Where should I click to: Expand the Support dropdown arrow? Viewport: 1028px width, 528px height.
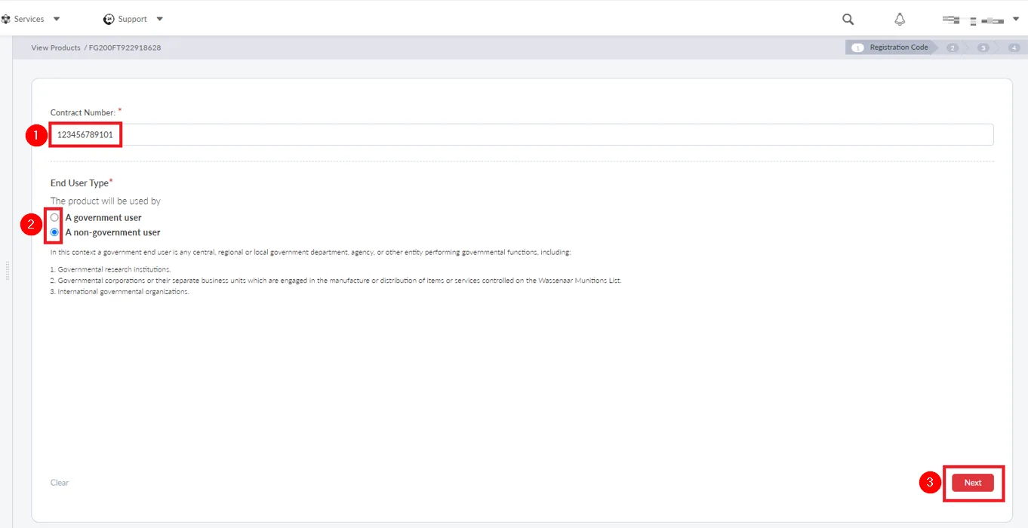click(159, 19)
